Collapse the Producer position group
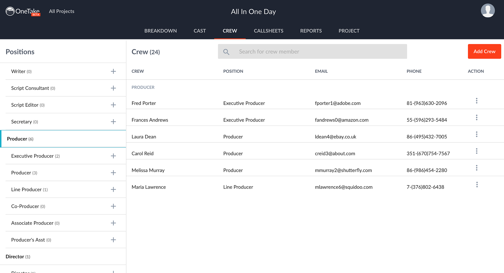 pyautogui.click(x=20, y=139)
